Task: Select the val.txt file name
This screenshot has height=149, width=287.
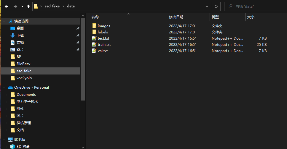Action: coord(103,51)
